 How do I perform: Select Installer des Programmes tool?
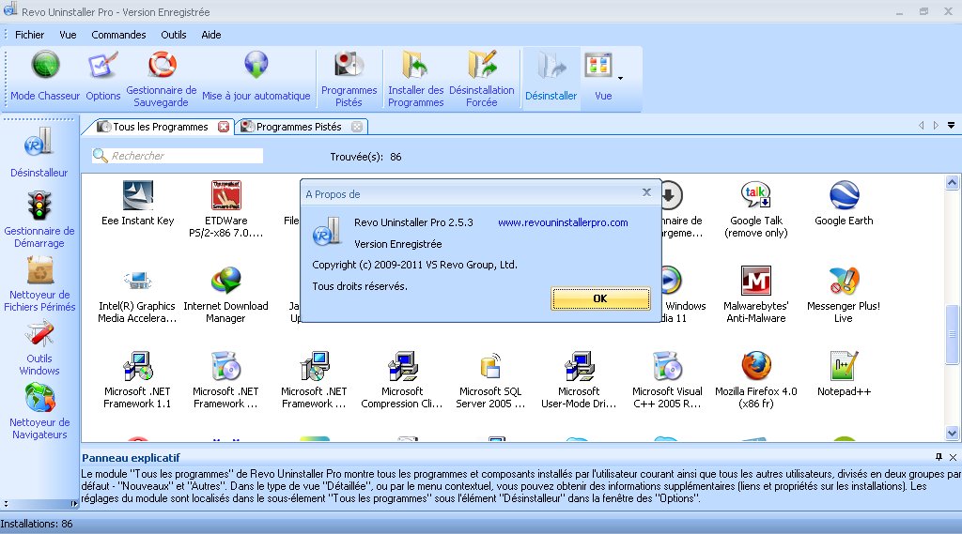click(x=415, y=80)
